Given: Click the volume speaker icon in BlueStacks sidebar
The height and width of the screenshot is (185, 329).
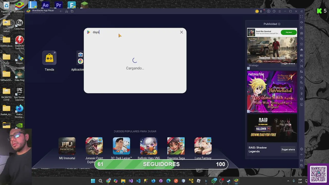Looking at the screenshot, I should (x=302, y=22).
